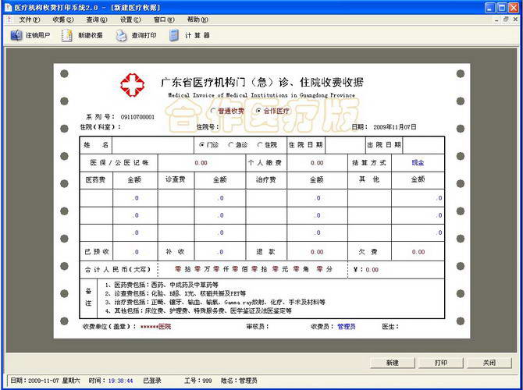The height and width of the screenshot is (390, 523).
Task: Select the 合作医疗 radio button
Action: (x=258, y=111)
